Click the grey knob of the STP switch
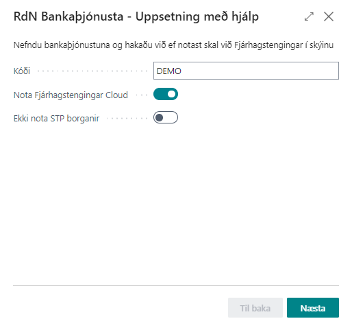Image resolution: width=352 pixels, height=332 pixels. point(160,117)
